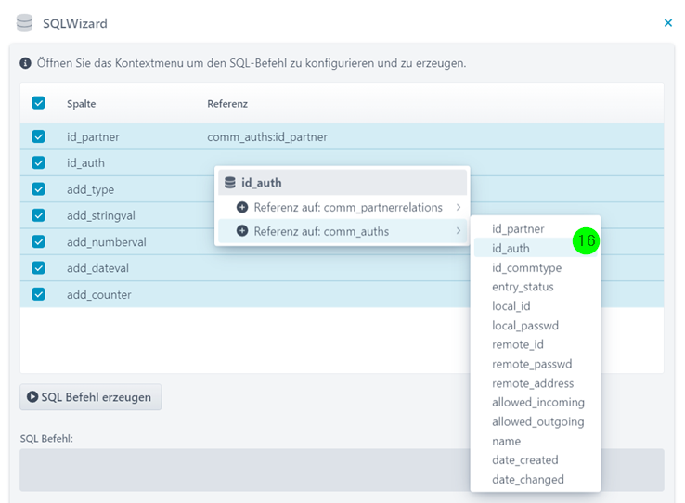Uncheck the add_stringval column checkbox

tap(38, 215)
